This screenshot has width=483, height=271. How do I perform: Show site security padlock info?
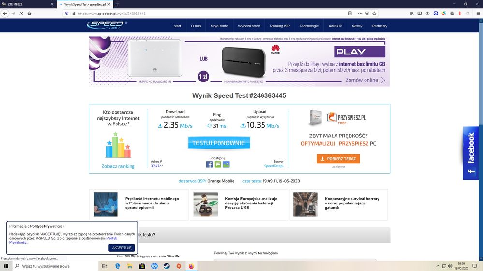(x=73, y=14)
